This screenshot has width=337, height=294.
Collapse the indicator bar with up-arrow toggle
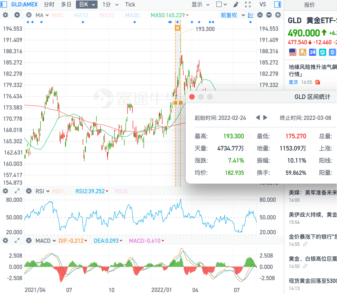(x=17, y=15)
